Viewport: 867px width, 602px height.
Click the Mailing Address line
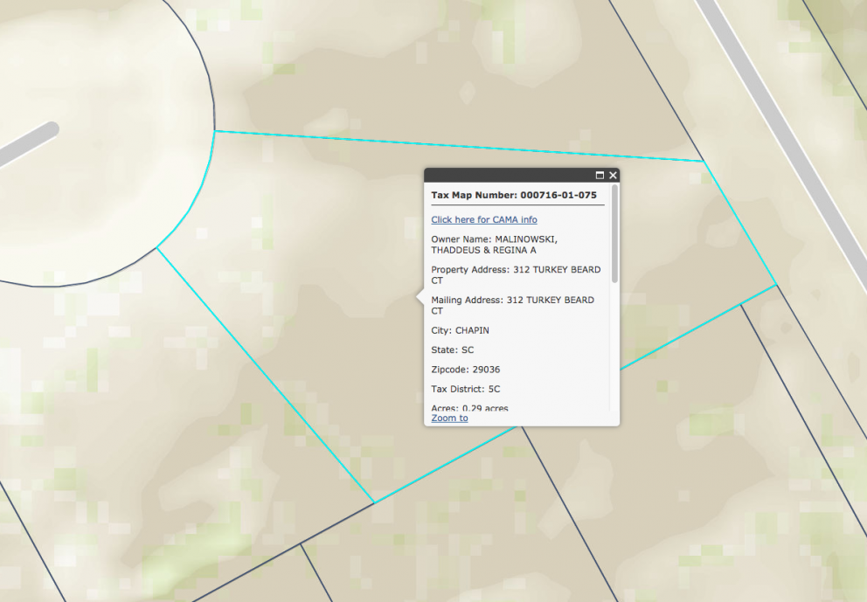pos(512,305)
